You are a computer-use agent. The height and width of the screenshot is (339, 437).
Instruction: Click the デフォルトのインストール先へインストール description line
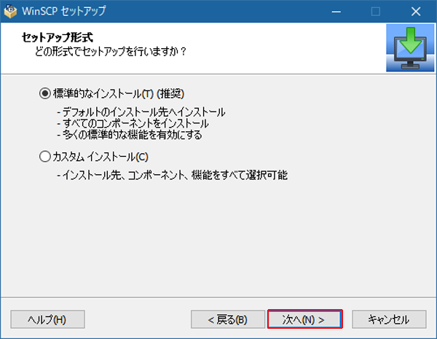(x=142, y=112)
